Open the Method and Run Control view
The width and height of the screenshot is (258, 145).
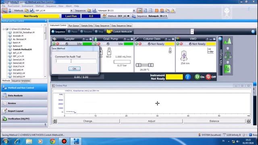pyautogui.click(x=24, y=88)
